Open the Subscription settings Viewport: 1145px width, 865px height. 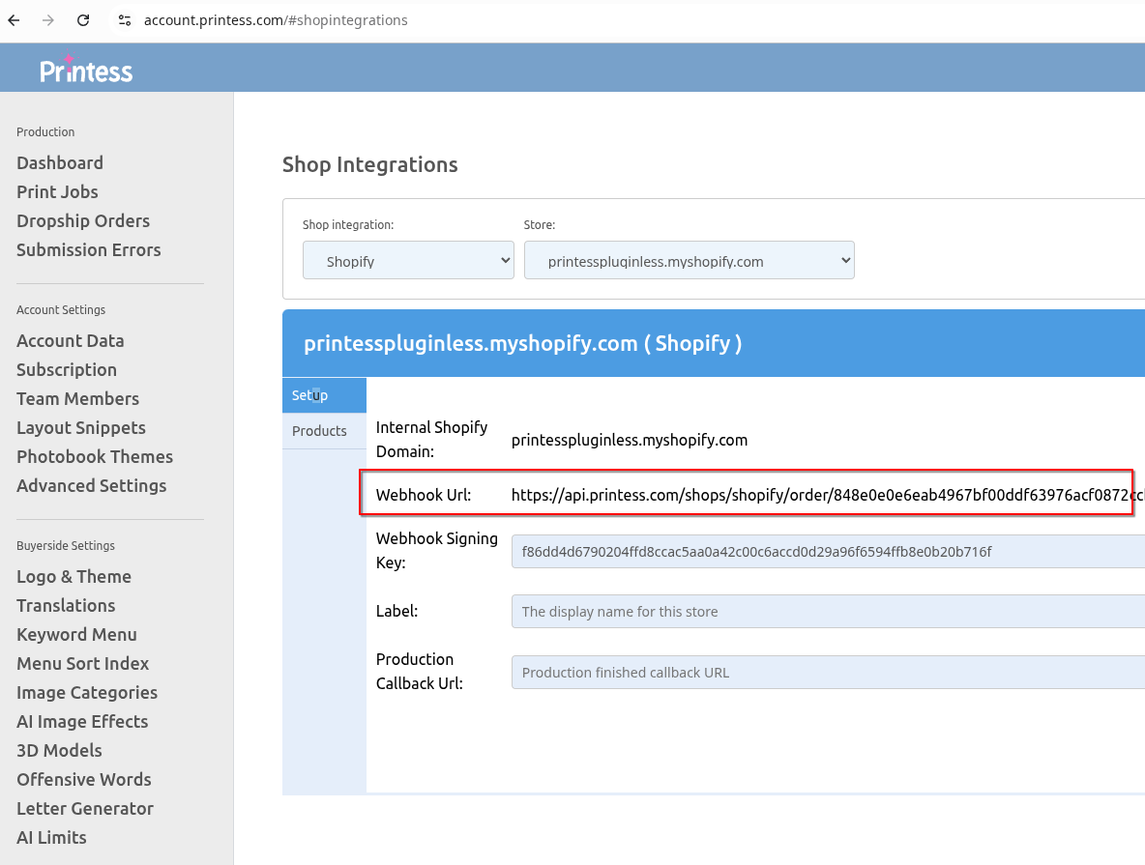pos(66,369)
